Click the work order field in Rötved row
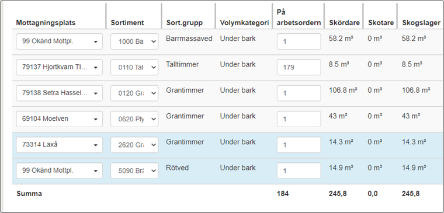 (x=299, y=170)
